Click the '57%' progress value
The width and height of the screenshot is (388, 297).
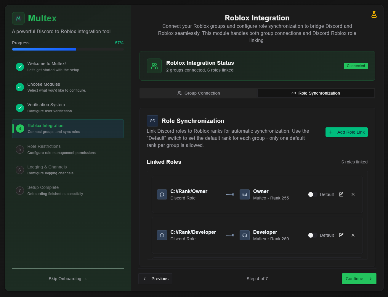[119, 43]
